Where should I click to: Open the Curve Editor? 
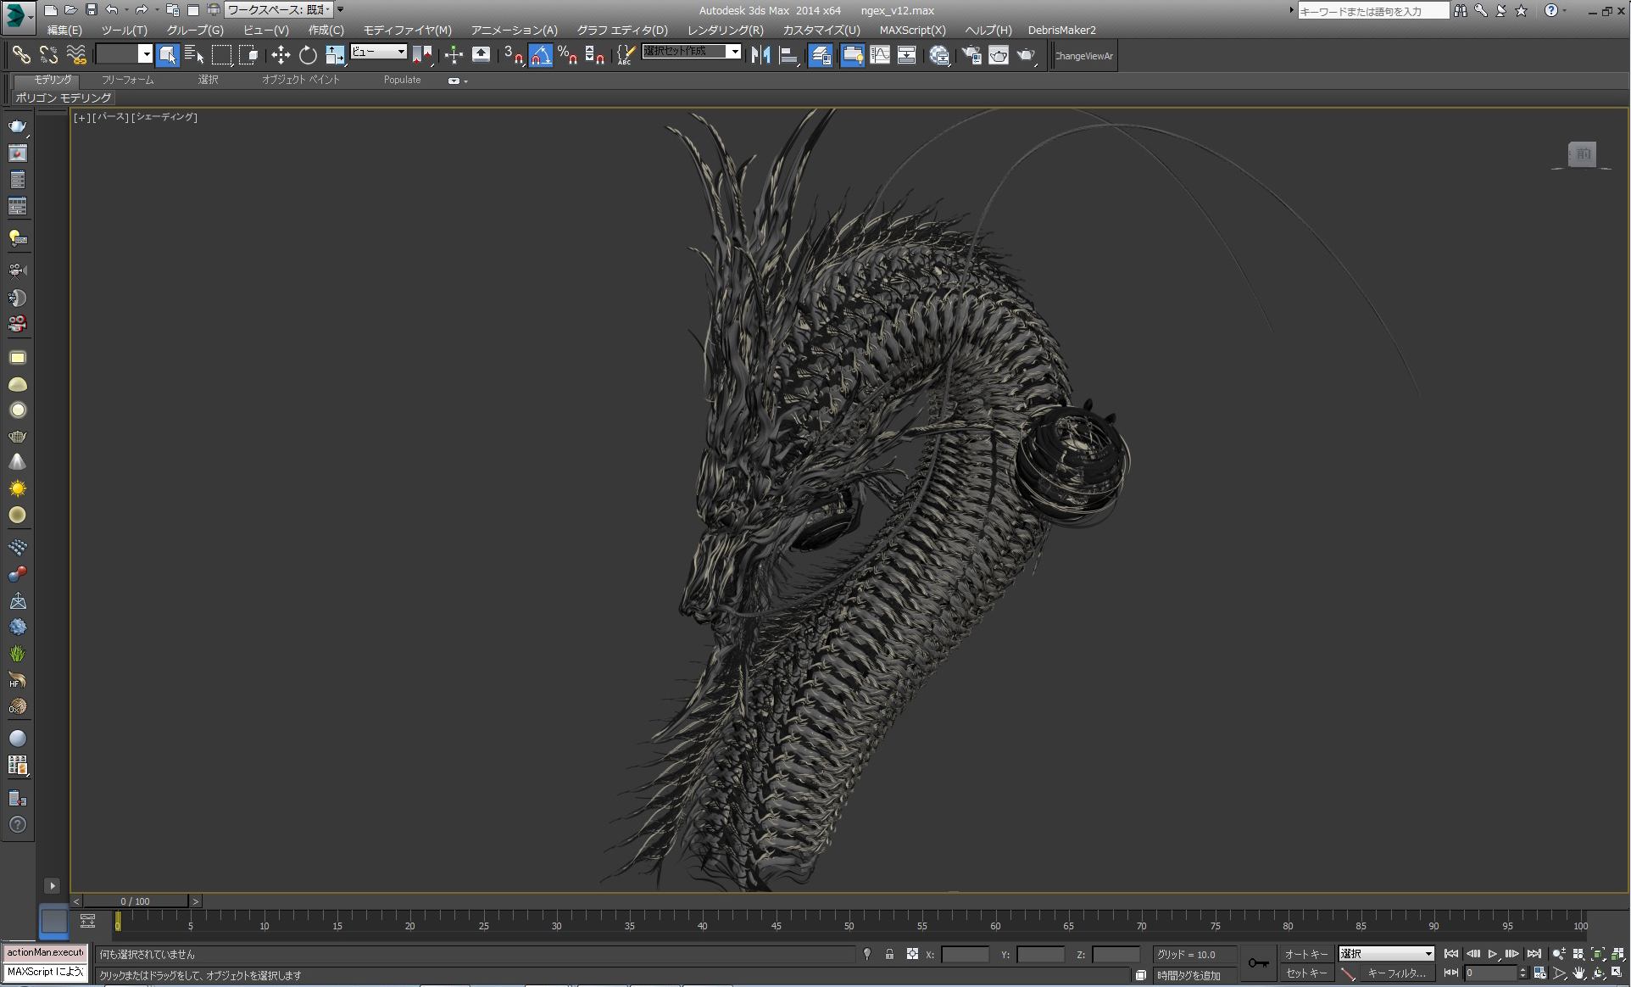pyautogui.click(x=880, y=55)
